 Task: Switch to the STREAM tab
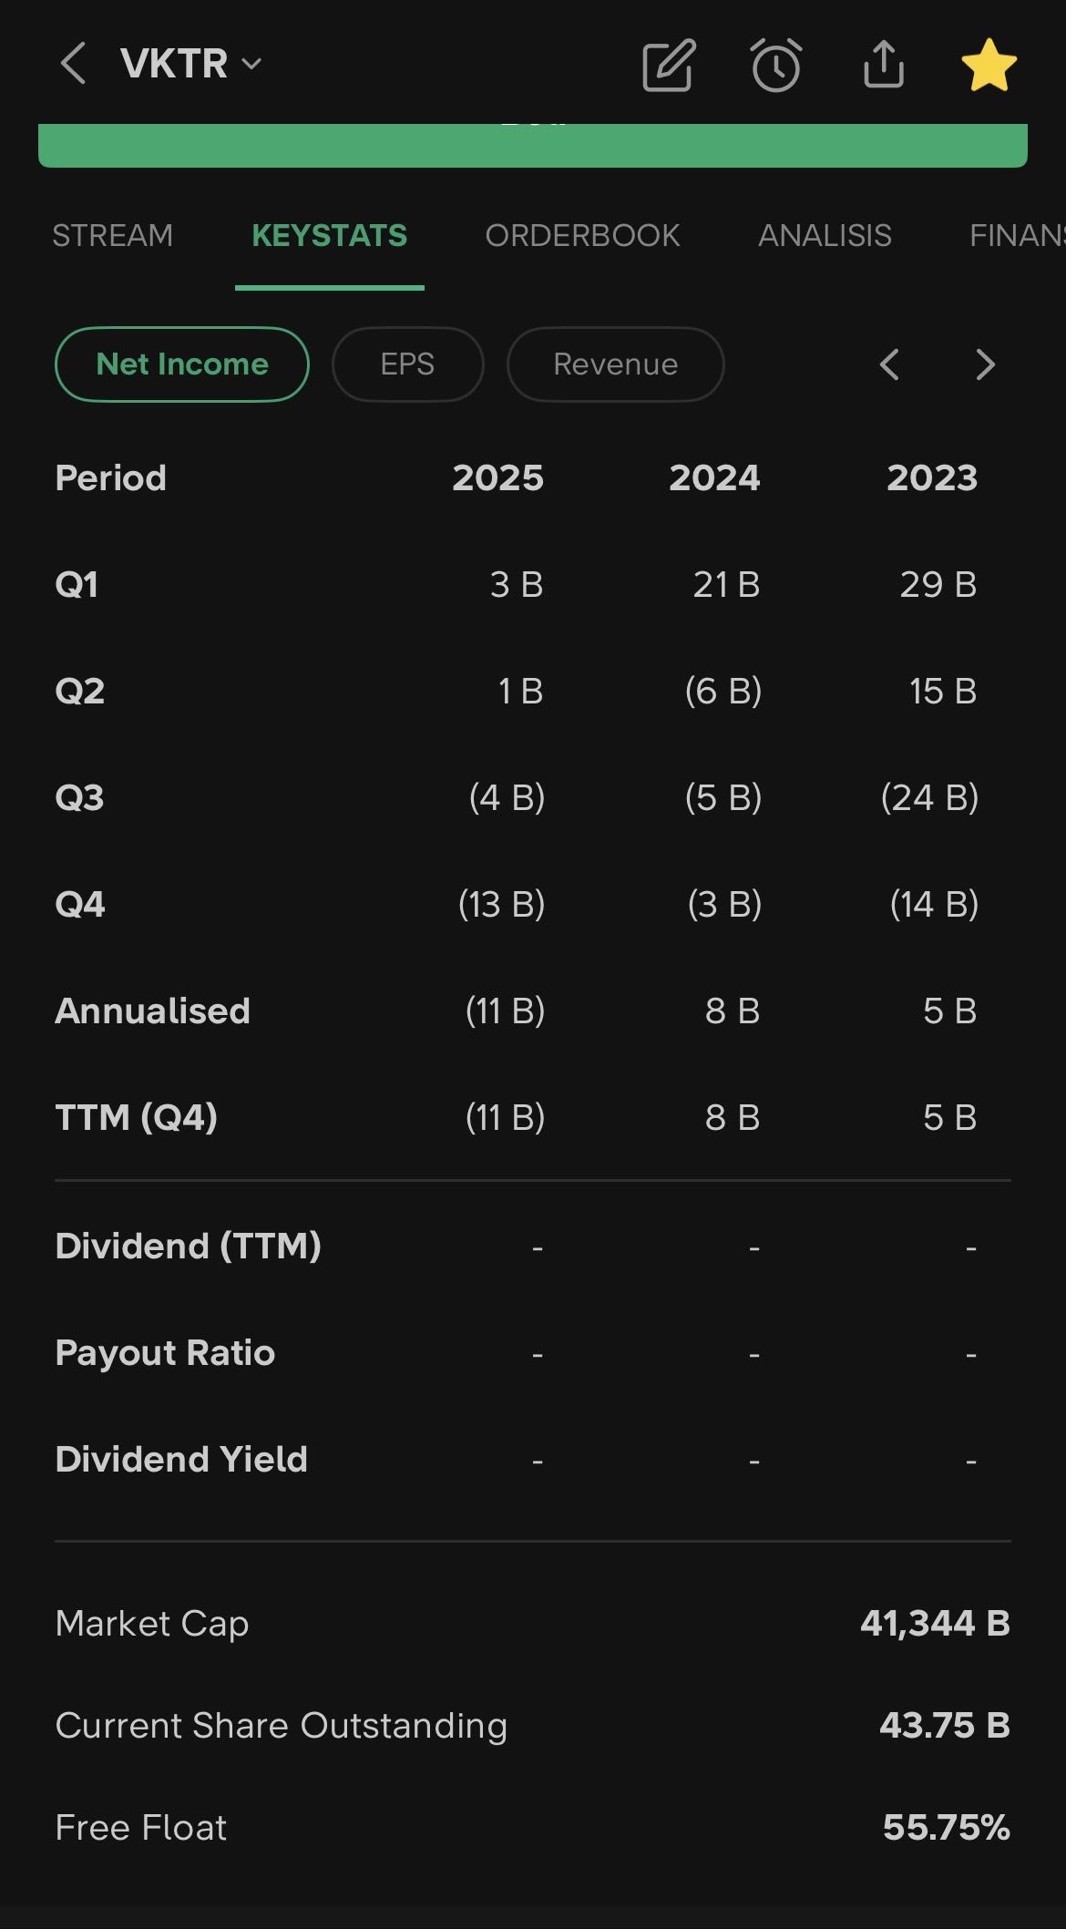pos(112,236)
